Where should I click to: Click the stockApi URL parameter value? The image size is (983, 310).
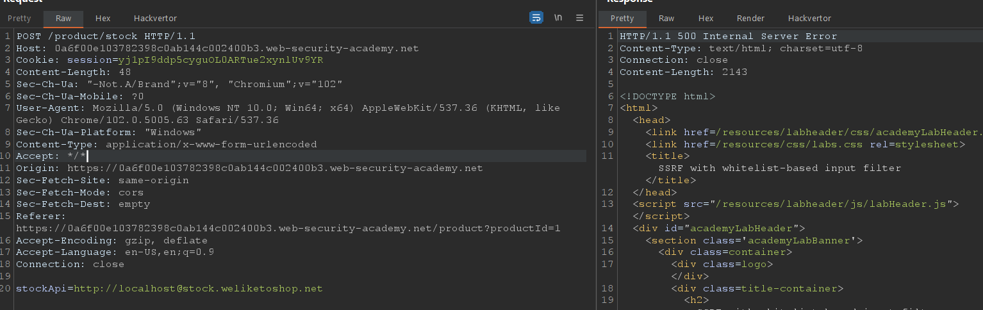pyautogui.click(x=198, y=289)
